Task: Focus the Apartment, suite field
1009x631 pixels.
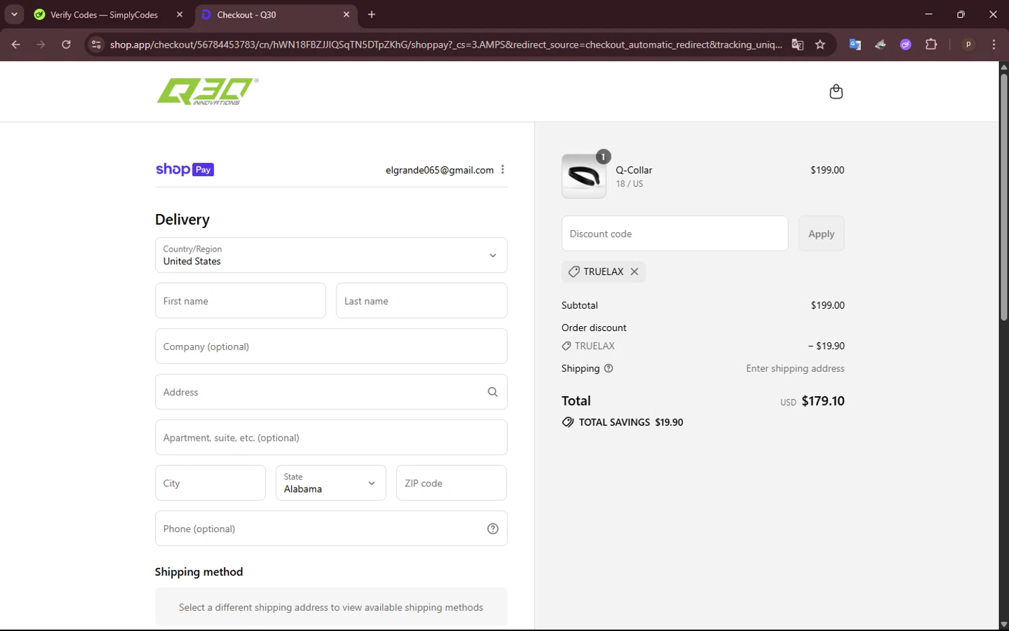Action: [331, 437]
